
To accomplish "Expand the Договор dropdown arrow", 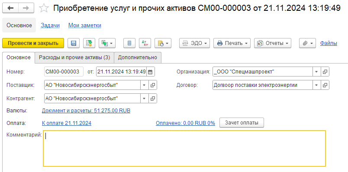I will tap(316, 85).
